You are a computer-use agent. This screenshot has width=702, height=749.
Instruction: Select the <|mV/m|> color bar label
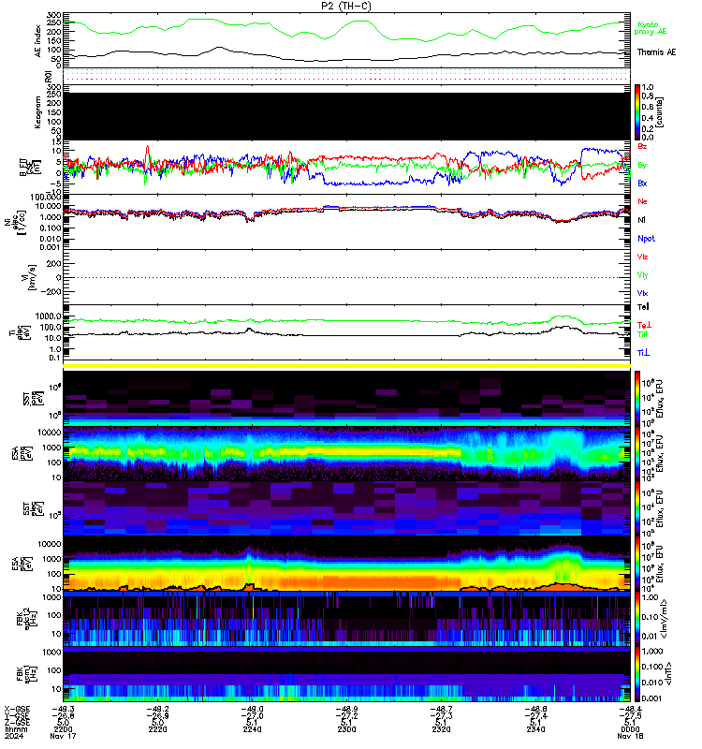click(664, 620)
